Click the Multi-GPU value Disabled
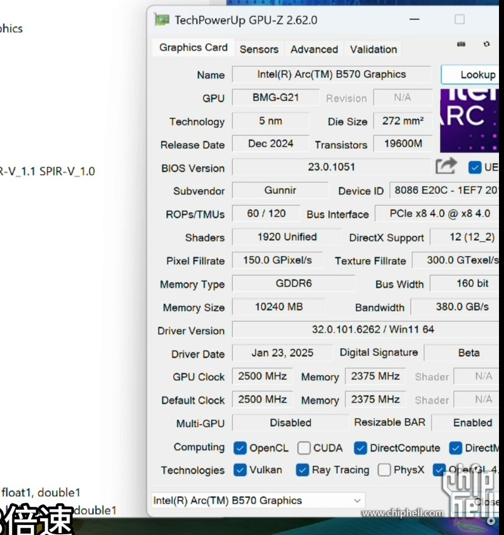This screenshot has height=535, width=504. pos(290,423)
